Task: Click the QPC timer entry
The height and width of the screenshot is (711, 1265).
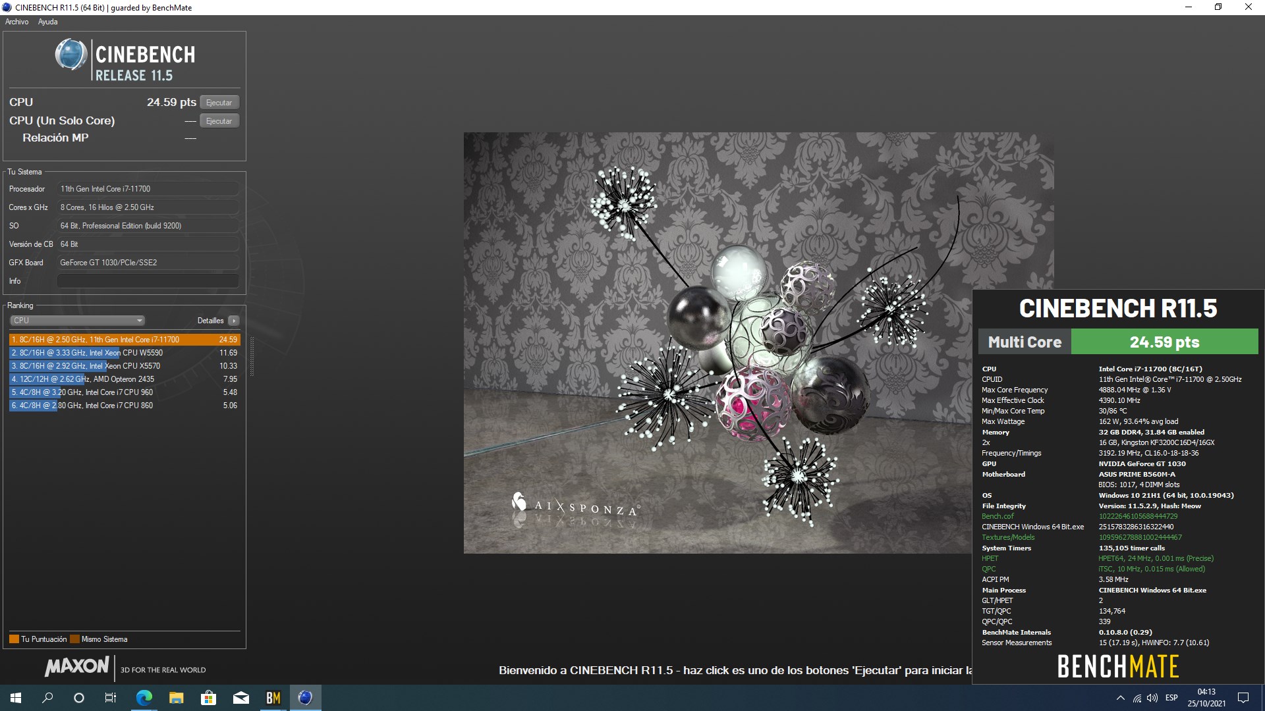Action: click(x=989, y=569)
